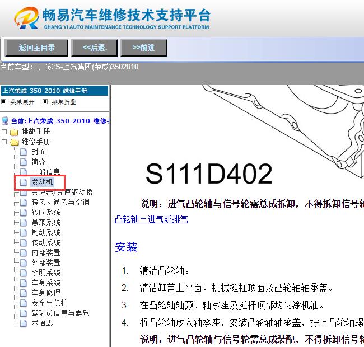Screen dimensions: 364x347
Task: Open the 术语表 page
Action: point(42,323)
